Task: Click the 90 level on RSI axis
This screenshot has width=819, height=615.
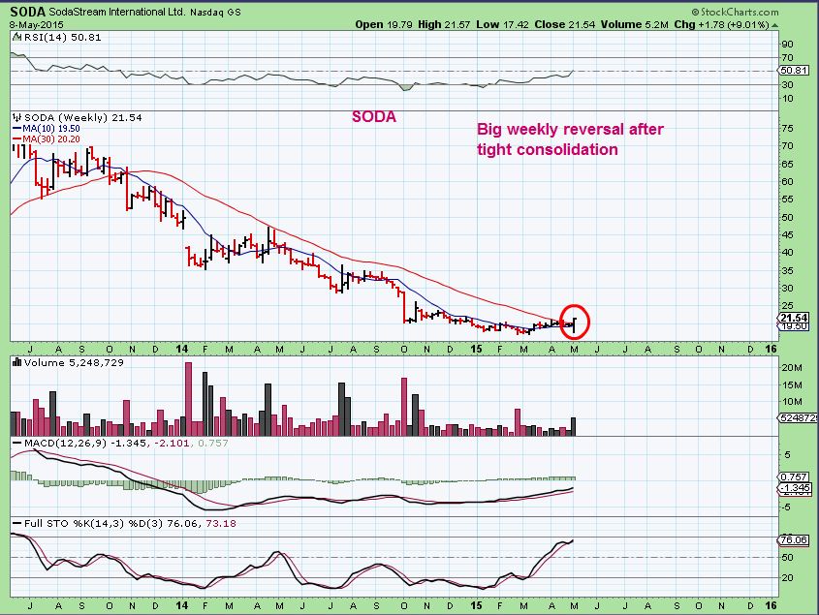Action: point(788,45)
